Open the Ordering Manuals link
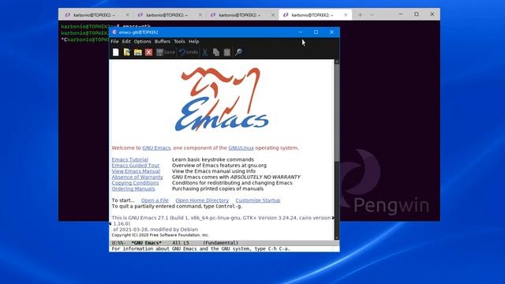505x284 pixels. [133, 189]
